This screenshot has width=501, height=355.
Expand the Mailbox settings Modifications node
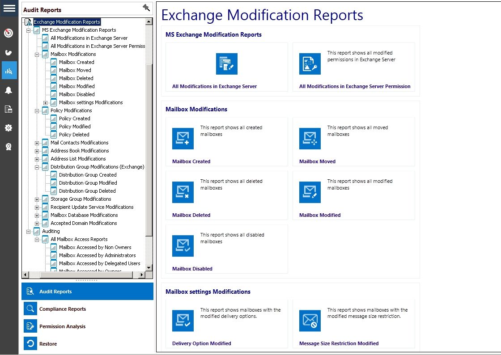point(45,103)
